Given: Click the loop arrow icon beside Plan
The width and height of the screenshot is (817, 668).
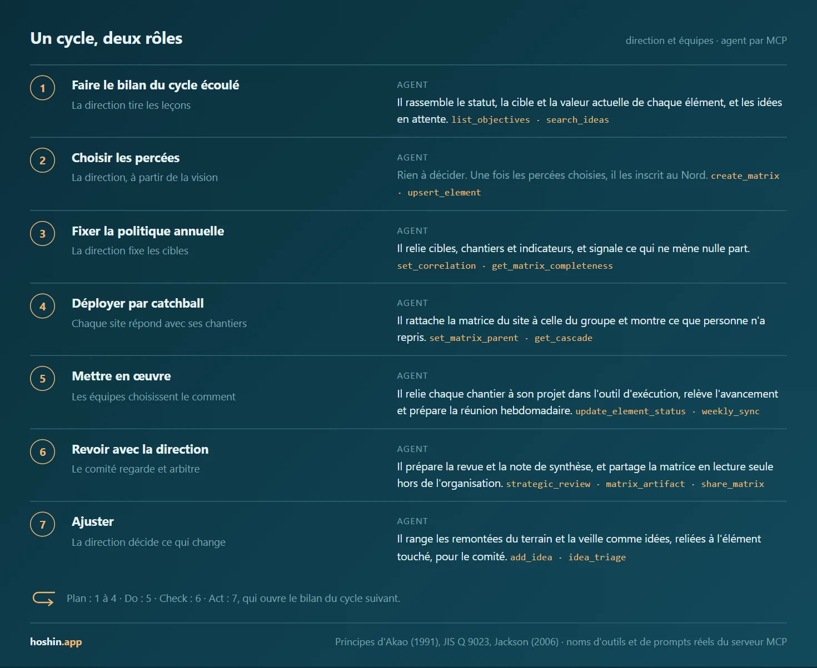Looking at the screenshot, I should (43, 598).
